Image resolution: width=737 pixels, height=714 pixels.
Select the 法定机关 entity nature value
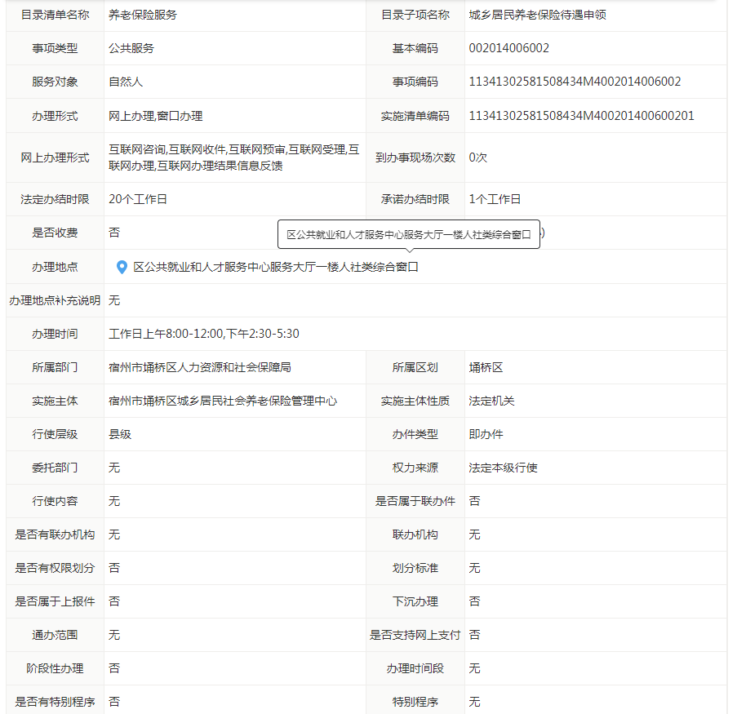491,401
